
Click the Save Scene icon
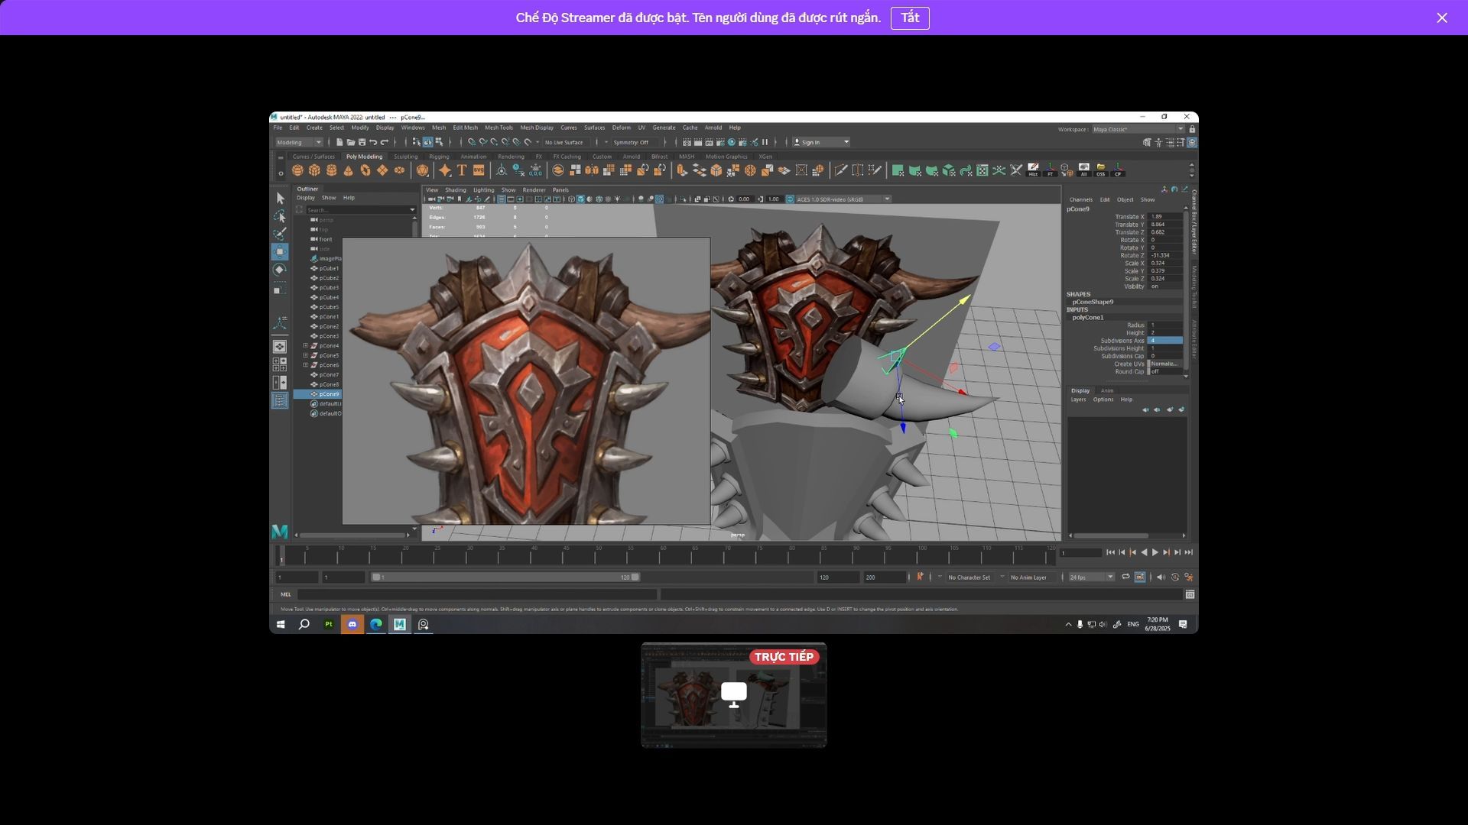tap(362, 142)
